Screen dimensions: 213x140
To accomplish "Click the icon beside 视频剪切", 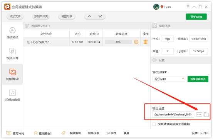I will [64, 133].
